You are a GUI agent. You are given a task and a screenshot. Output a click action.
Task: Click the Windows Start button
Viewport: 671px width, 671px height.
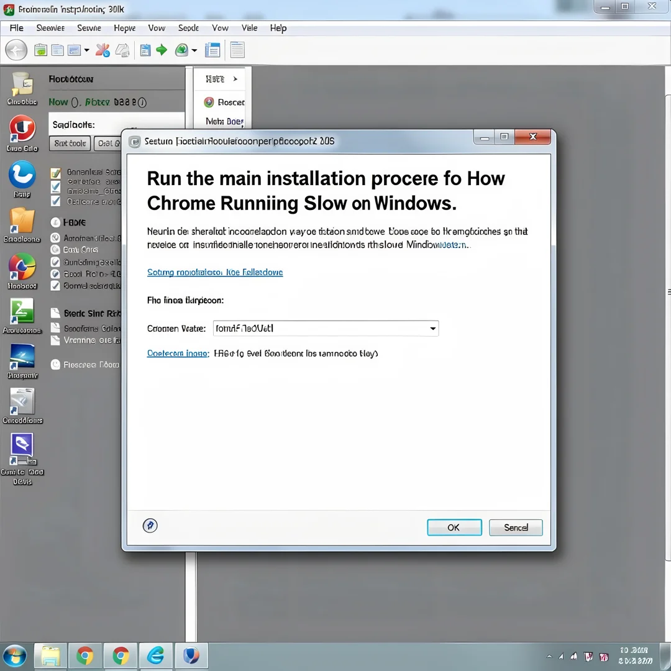[x=15, y=655]
